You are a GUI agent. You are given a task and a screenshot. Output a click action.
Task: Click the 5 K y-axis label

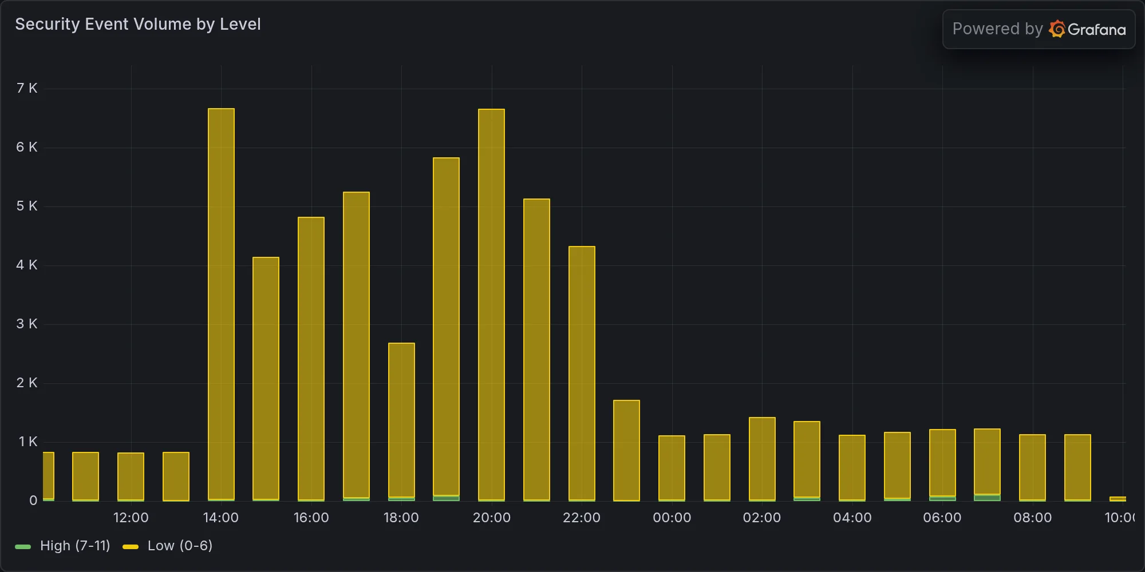pos(27,206)
